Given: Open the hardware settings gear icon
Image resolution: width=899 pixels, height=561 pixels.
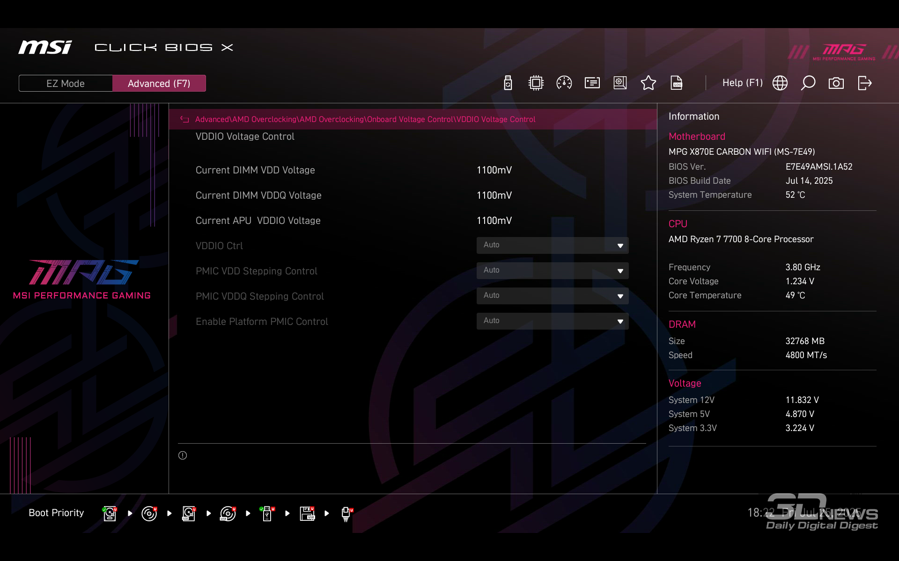Looking at the screenshot, I should pos(620,83).
